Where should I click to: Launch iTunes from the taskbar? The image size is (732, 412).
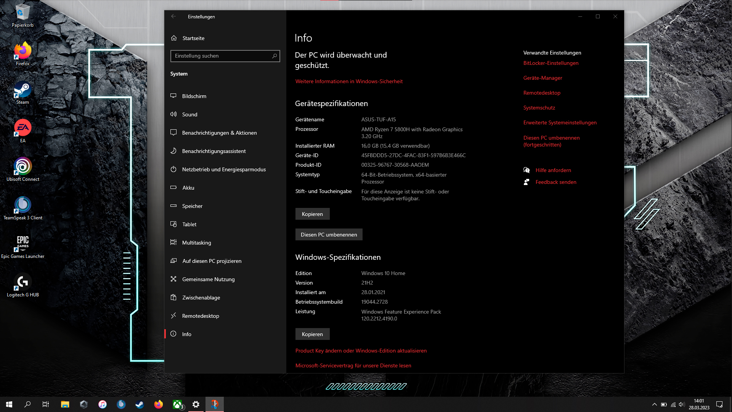click(103, 404)
